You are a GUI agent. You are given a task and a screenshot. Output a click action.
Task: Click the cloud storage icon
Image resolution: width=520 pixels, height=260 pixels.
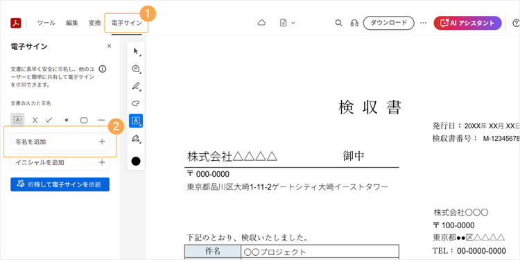pos(261,23)
